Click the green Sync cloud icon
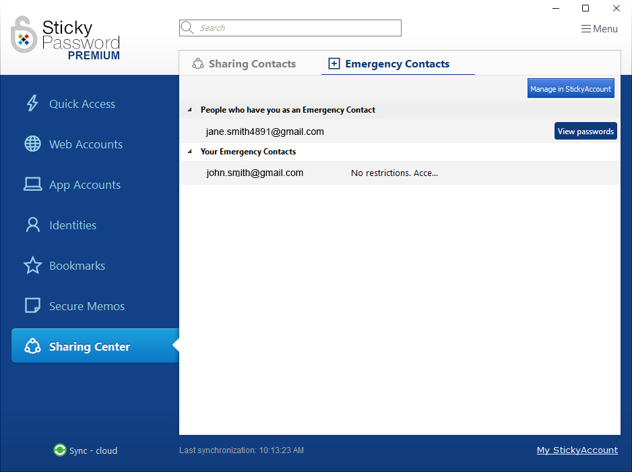 (60, 450)
